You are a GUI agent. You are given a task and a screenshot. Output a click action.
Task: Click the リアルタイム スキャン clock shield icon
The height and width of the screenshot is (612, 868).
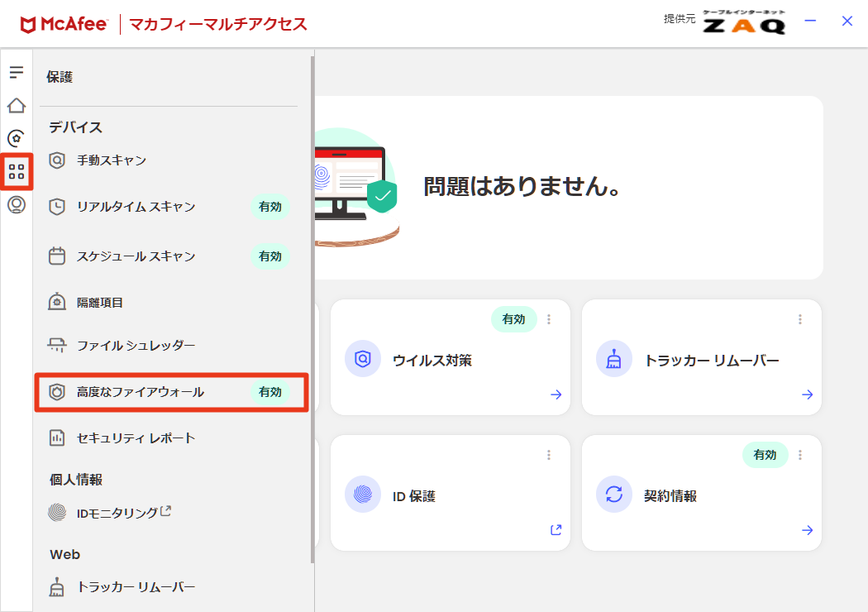pos(57,207)
